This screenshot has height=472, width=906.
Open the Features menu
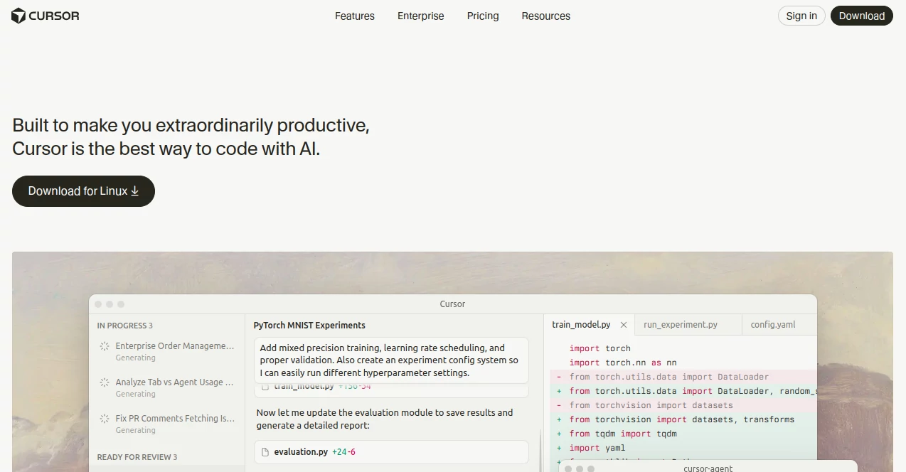tap(354, 16)
